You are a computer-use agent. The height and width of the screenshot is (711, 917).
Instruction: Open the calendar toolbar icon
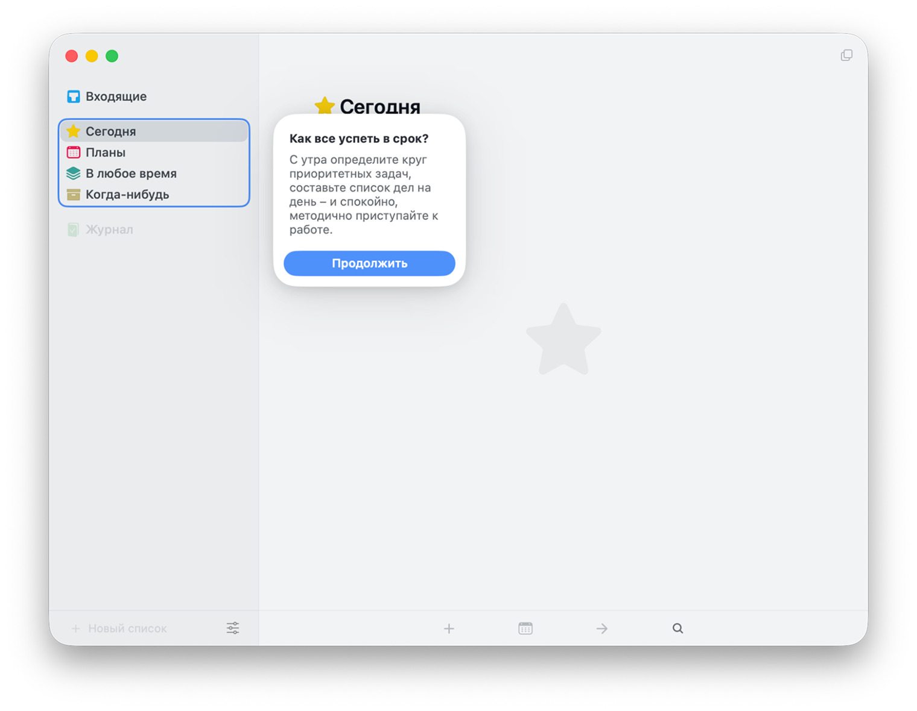525,628
